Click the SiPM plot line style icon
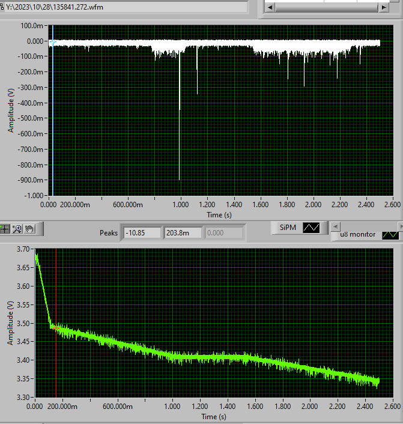The height and width of the screenshot is (424, 403). [312, 228]
